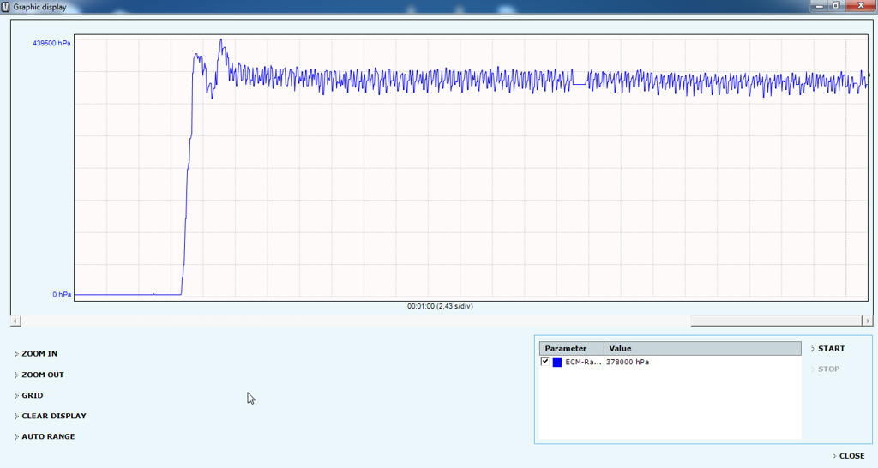The image size is (878, 468).
Task: Click the blue color swatch for ECM-Ra...
Action: [x=557, y=363]
